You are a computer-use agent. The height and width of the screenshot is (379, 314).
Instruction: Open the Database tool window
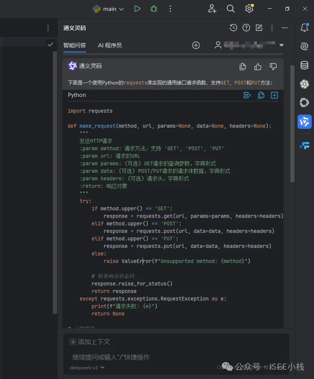304,65
